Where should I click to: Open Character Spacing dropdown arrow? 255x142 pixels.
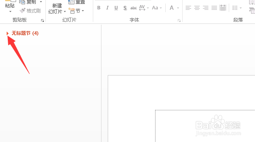[x=148, y=8]
